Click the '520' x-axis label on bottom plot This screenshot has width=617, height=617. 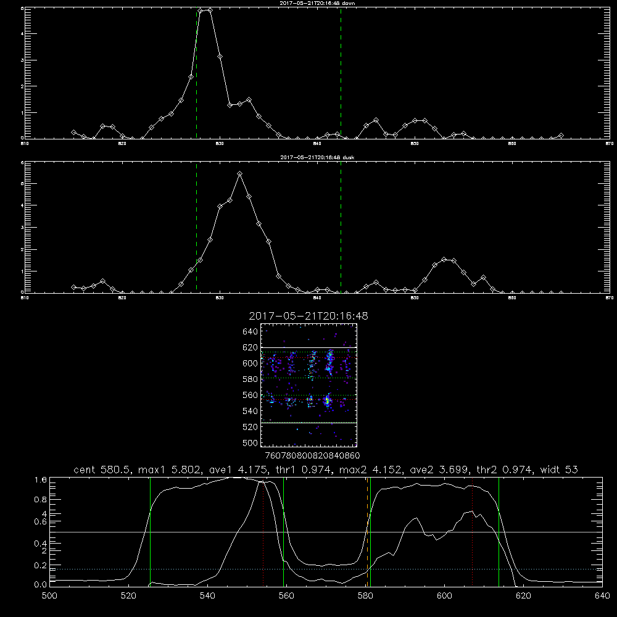pos(128,596)
